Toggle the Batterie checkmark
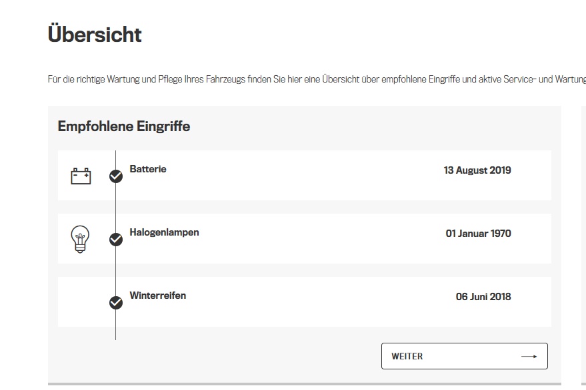Image resolution: width=586 pixels, height=390 pixels. click(x=116, y=176)
